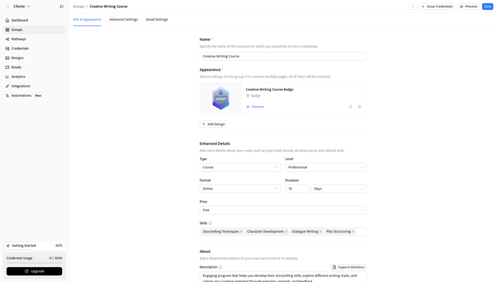497x282 pixels.
Task: Click the Save button
Action: (487, 6)
